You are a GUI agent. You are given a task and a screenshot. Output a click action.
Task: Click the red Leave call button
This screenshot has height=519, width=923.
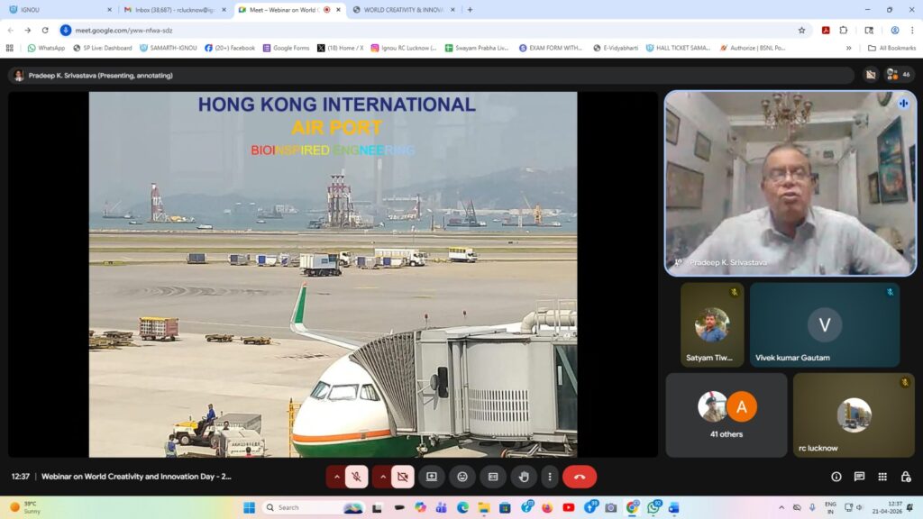(579, 477)
